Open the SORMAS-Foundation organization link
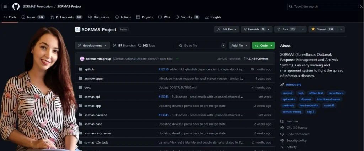This screenshot has width=364, height=151. pyautogui.click(x=38, y=7)
